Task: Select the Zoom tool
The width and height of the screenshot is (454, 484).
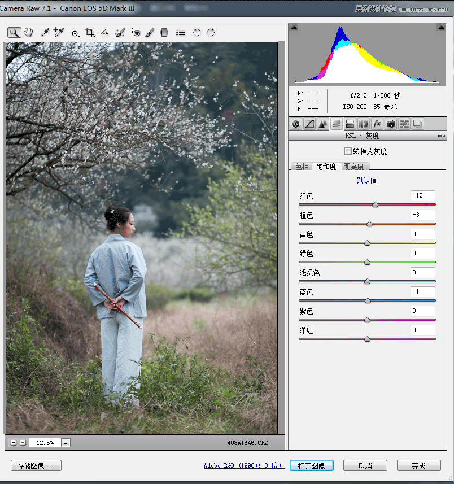Action: pos(14,32)
